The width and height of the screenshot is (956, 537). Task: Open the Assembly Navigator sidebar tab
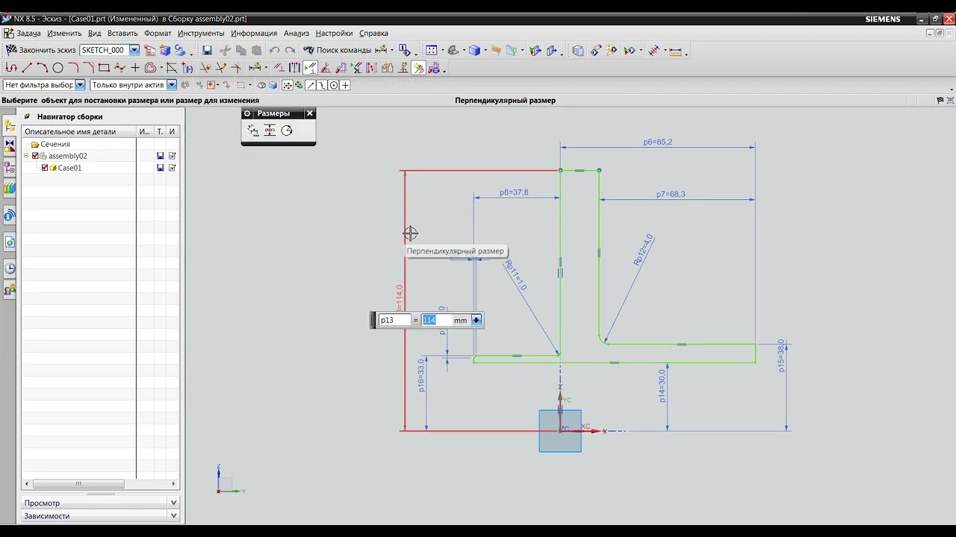click(10, 125)
